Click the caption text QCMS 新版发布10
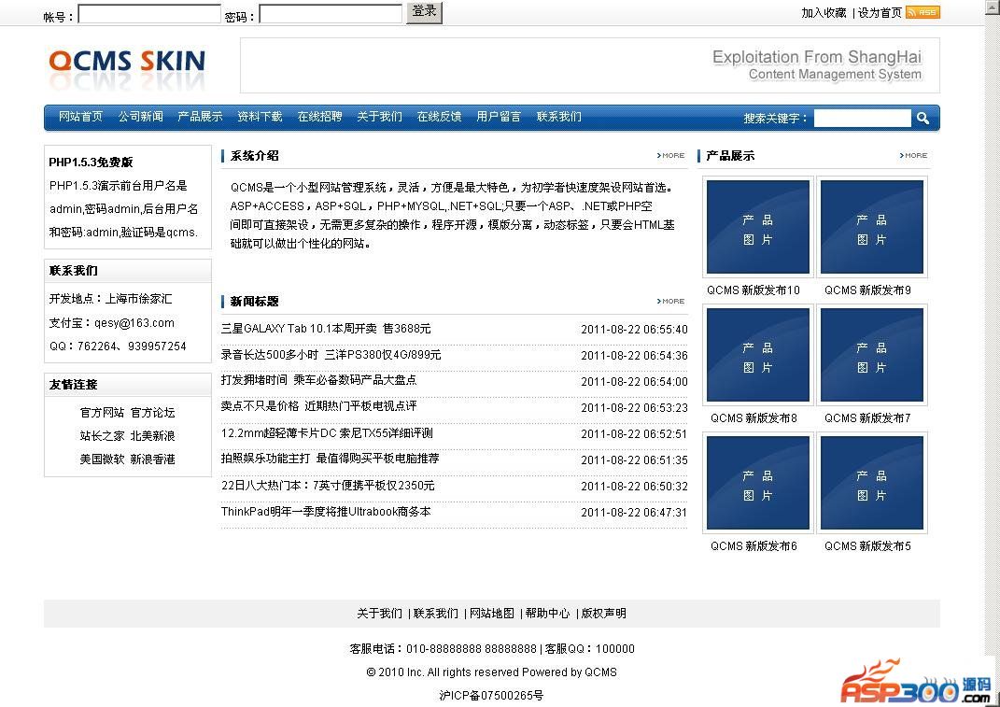 coord(754,290)
